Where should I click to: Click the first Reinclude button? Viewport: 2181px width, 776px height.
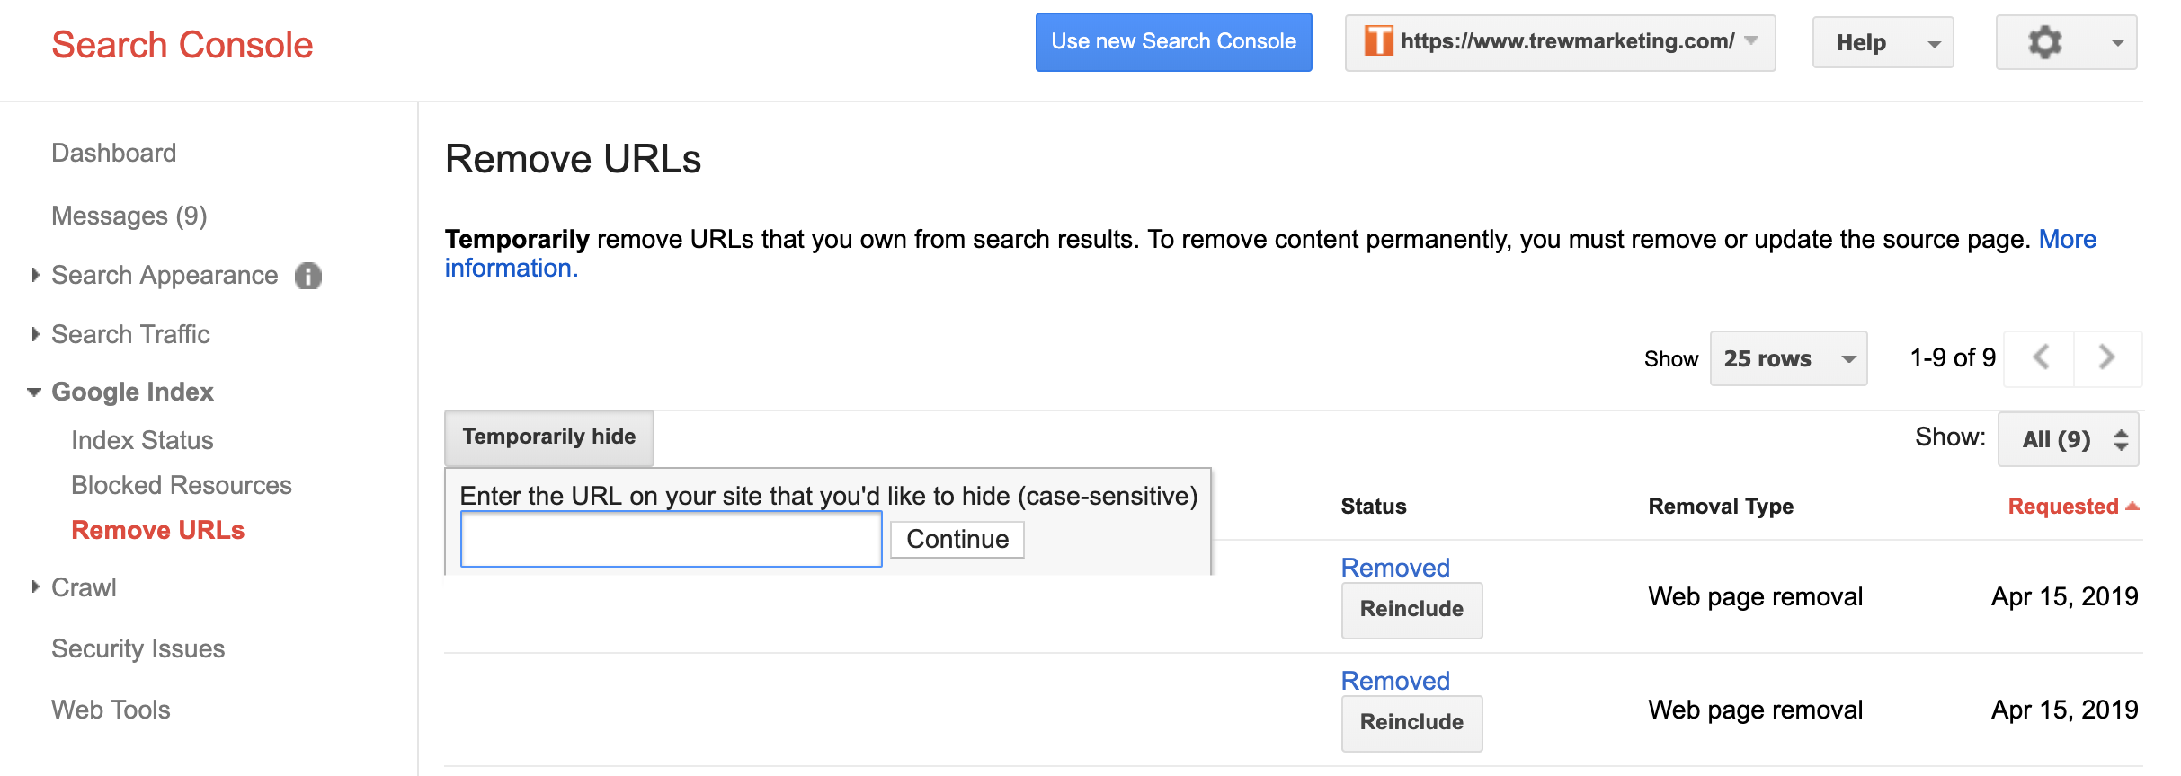coord(1411,610)
